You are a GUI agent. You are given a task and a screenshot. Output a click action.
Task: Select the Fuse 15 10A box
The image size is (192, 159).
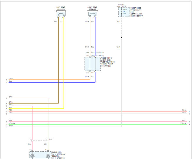(x=124, y=12)
